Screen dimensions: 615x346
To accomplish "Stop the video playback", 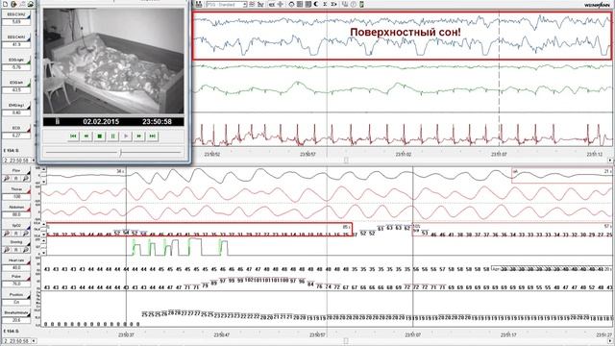I will [100, 136].
